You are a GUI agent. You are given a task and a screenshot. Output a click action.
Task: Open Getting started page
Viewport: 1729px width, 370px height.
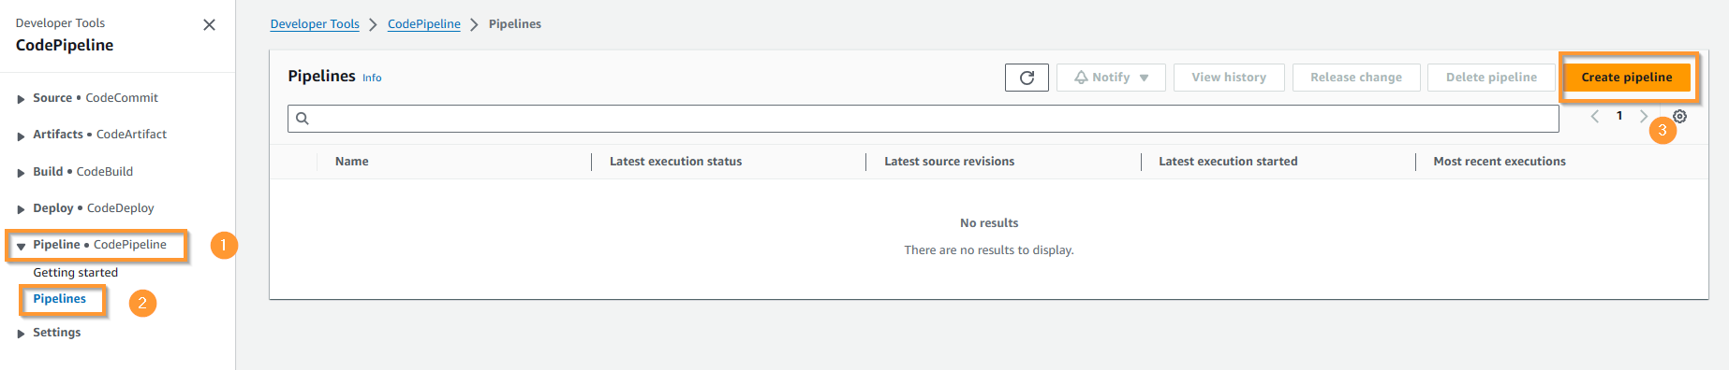pyautogui.click(x=76, y=273)
